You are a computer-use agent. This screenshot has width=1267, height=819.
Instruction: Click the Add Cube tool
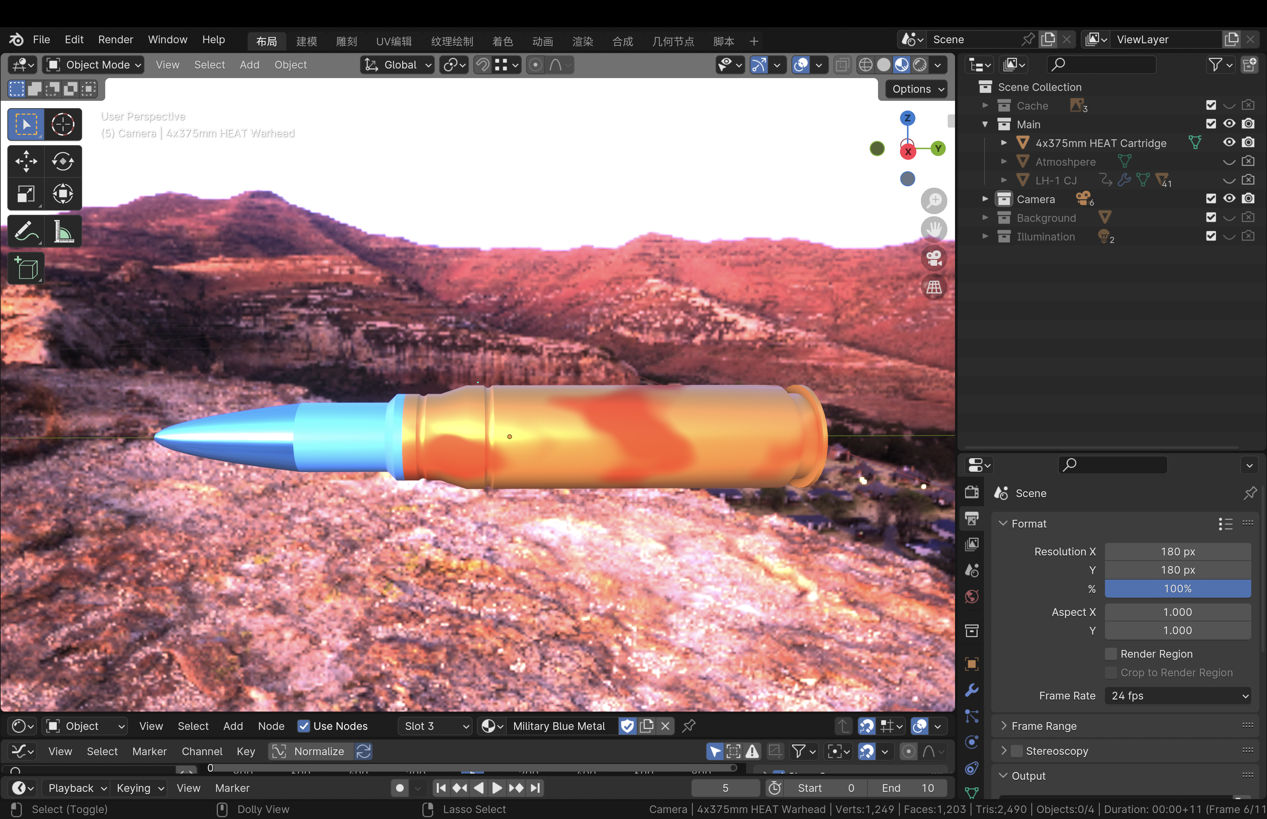coord(26,268)
